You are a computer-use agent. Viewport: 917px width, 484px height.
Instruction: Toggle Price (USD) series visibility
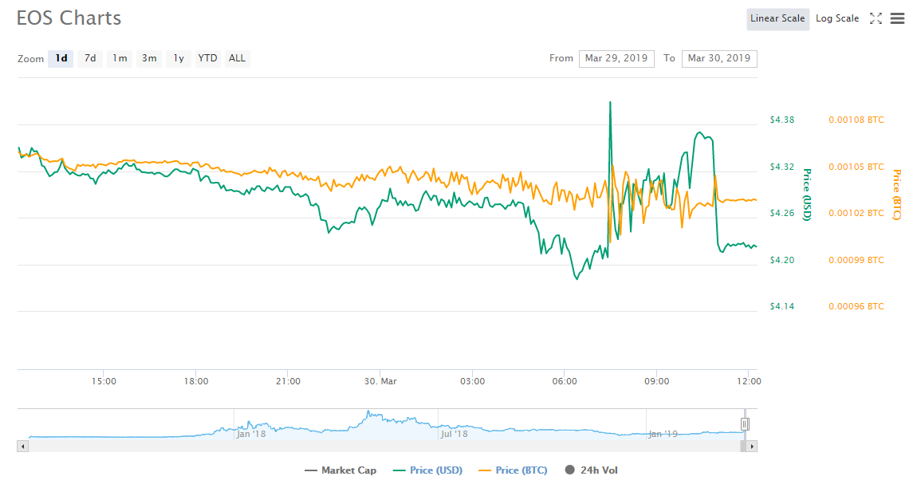click(x=427, y=470)
